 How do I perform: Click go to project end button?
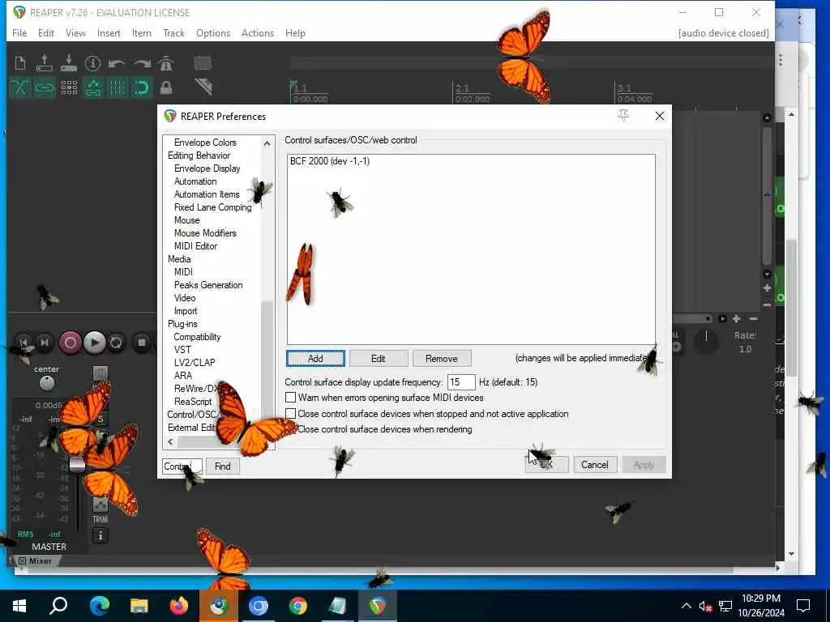click(x=45, y=343)
